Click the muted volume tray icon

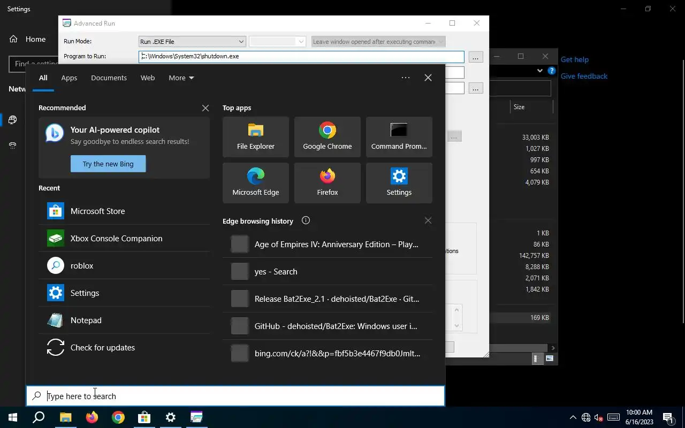tap(599, 417)
